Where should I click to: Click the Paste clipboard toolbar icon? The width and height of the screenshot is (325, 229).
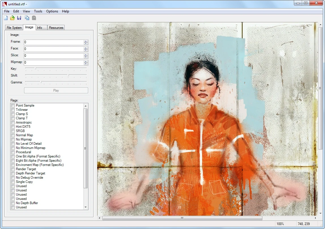pos(34,18)
